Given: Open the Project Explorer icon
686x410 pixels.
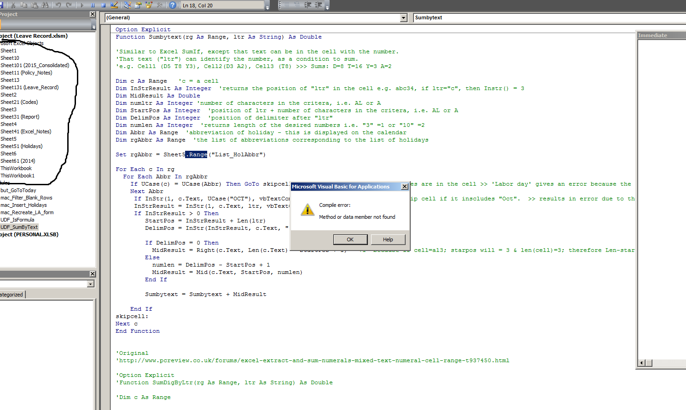Looking at the screenshot, I should coord(128,5).
